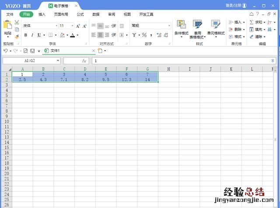Screen dimensions: 280x208
Task: Apply percent style with the % icon
Action: 144,35
